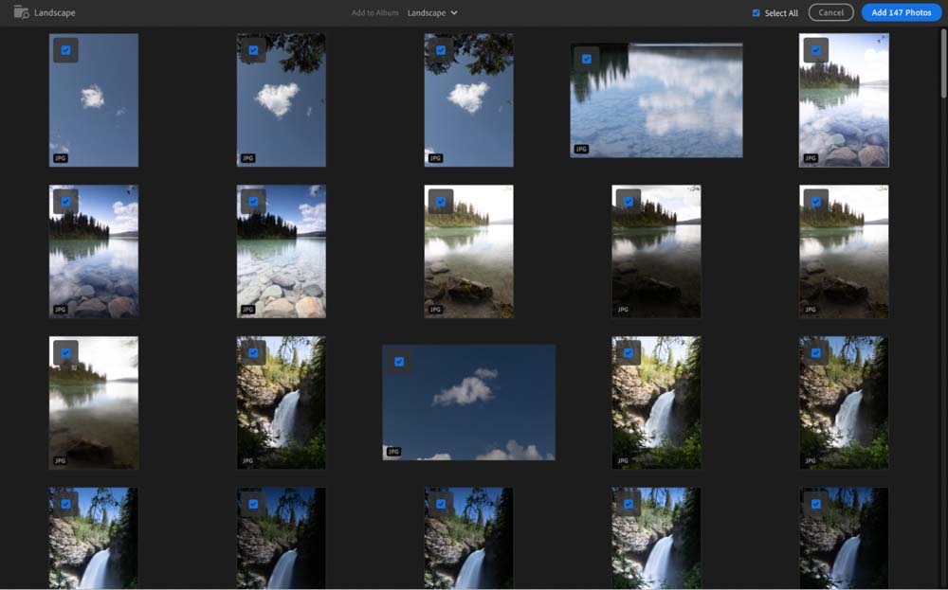Click the 'Add to Album' label
This screenshot has height=590, width=948.
point(374,12)
